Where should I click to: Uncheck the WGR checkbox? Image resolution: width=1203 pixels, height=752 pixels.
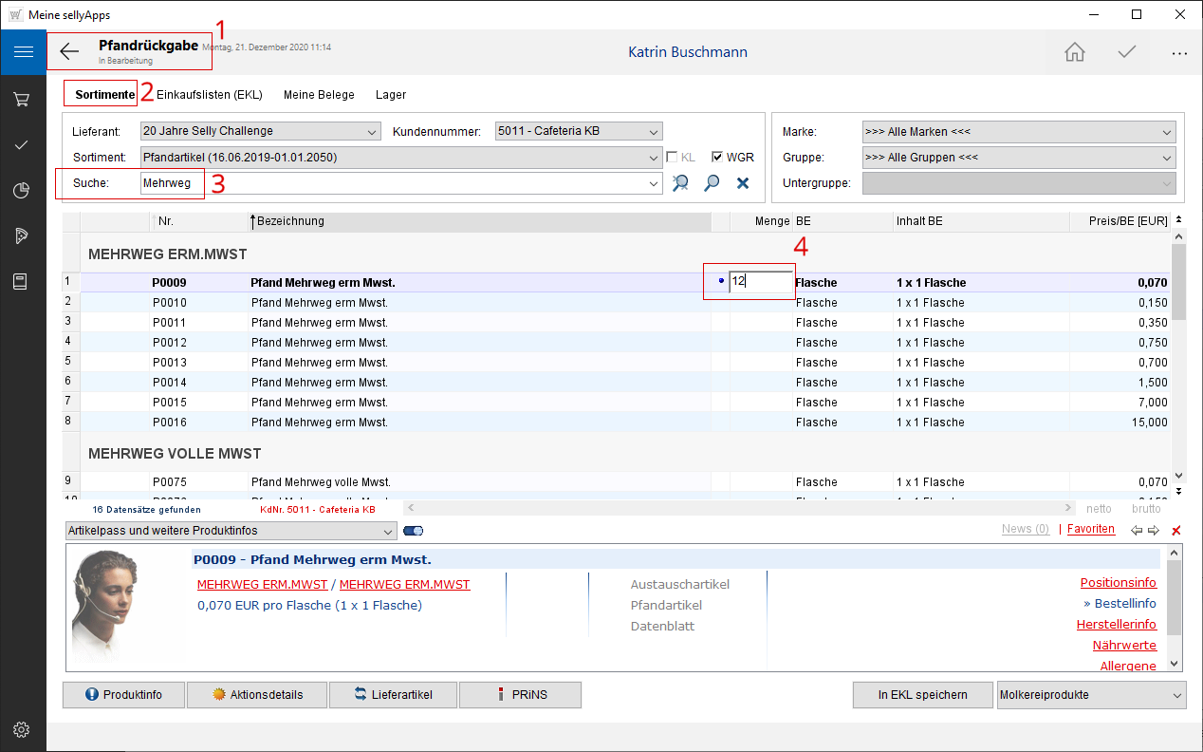pos(717,158)
